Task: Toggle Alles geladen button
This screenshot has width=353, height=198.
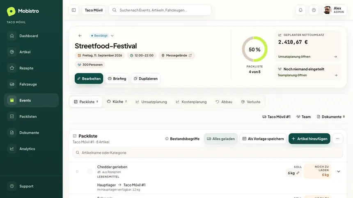Action: [x=221, y=139]
